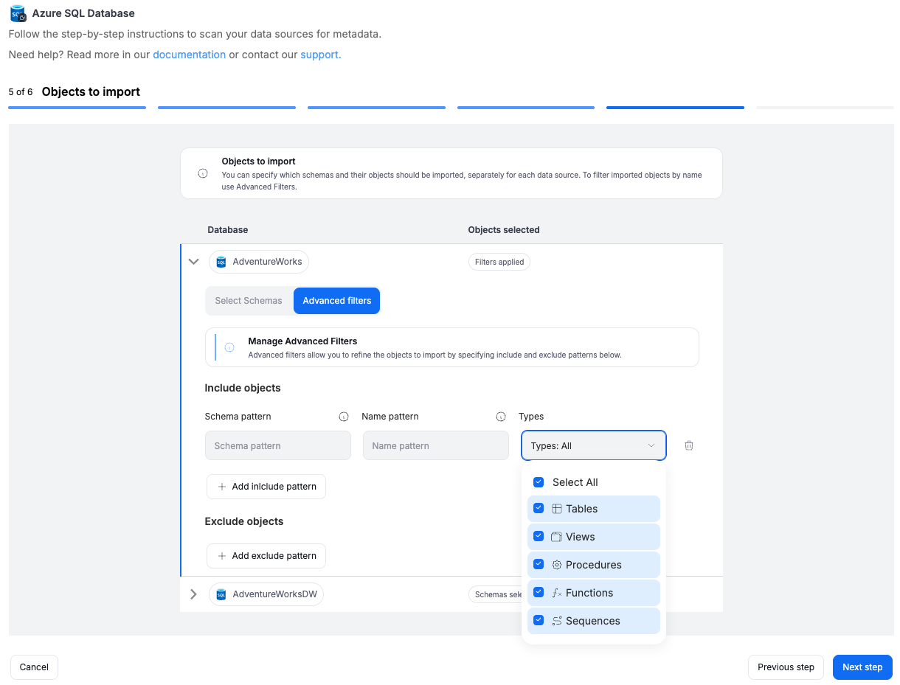Click the Schema pattern info icon
This screenshot has height=685, width=900.
[x=343, y=417]
